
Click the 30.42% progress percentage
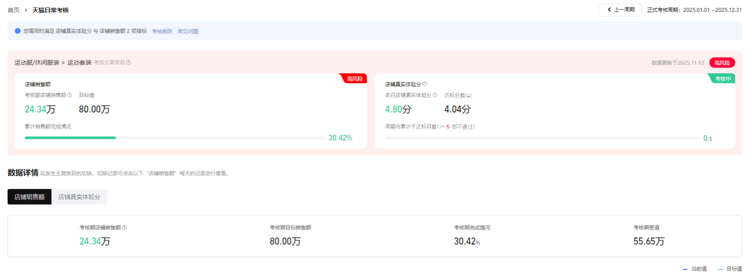(x=340, y=138)
